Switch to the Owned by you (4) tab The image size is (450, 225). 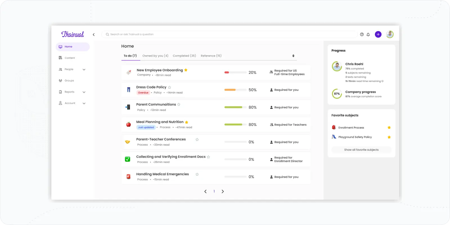tap(155, 56)
